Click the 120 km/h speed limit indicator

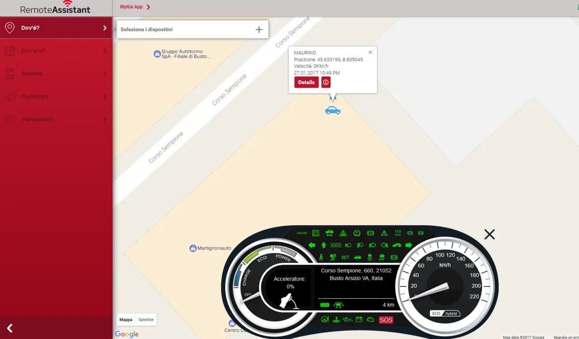(398, 233)
